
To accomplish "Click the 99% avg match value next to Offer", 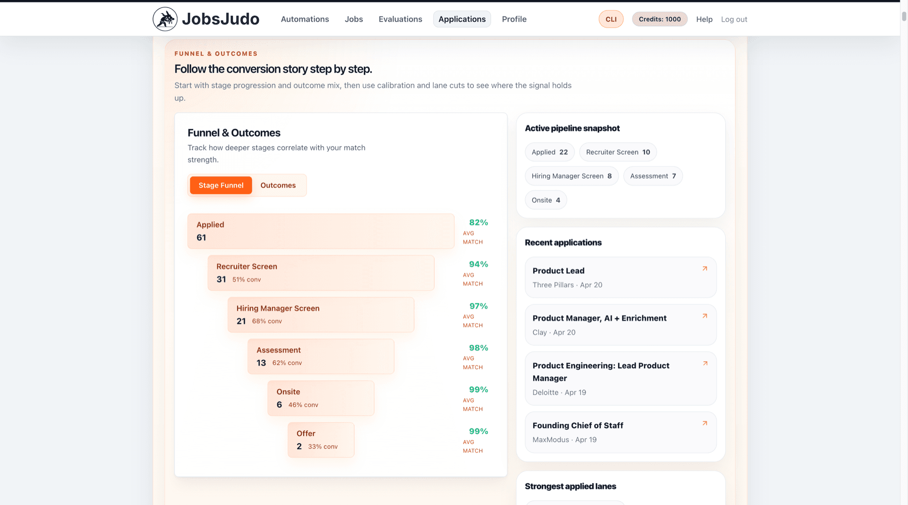I will tap(478, 431).
